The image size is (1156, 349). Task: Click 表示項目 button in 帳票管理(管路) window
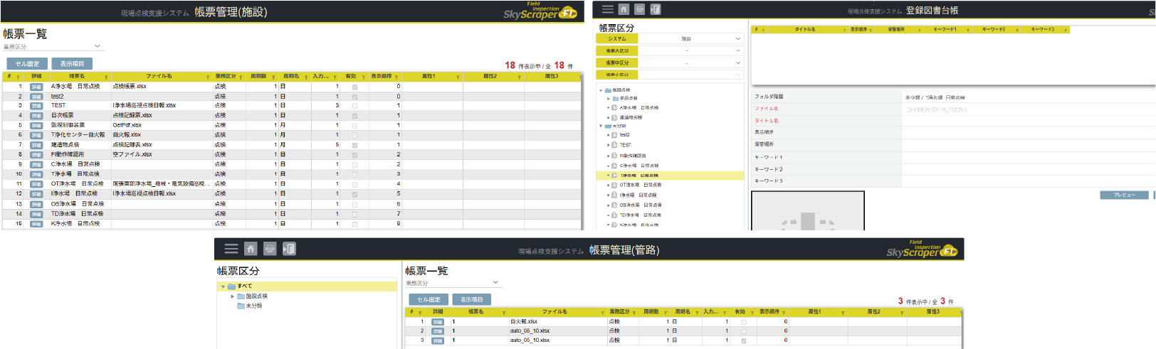point(471,300)
